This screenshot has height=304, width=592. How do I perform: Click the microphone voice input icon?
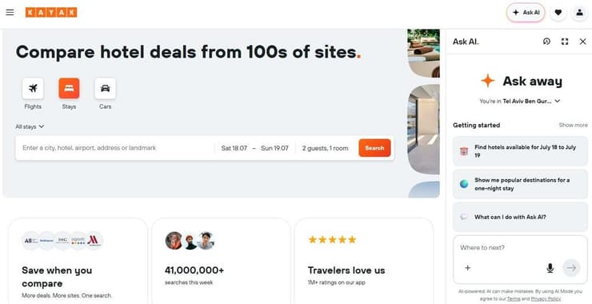550,268
